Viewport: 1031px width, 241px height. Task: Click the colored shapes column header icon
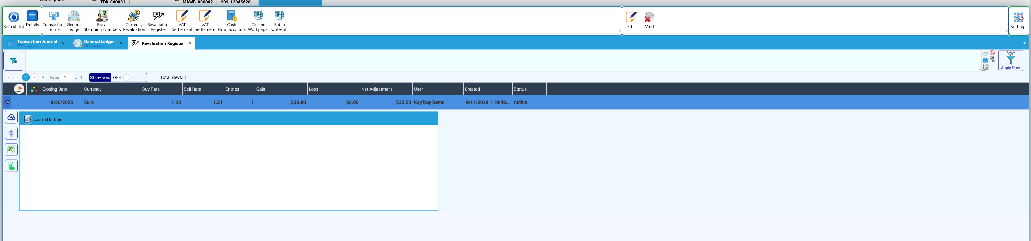(34, 89)
